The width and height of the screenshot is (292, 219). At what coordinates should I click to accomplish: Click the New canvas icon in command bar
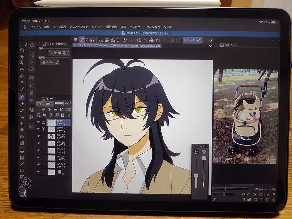click(101, 40)
